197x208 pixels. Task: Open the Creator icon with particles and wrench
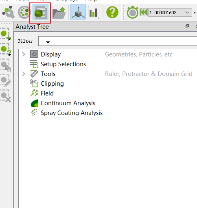[9, 12]
